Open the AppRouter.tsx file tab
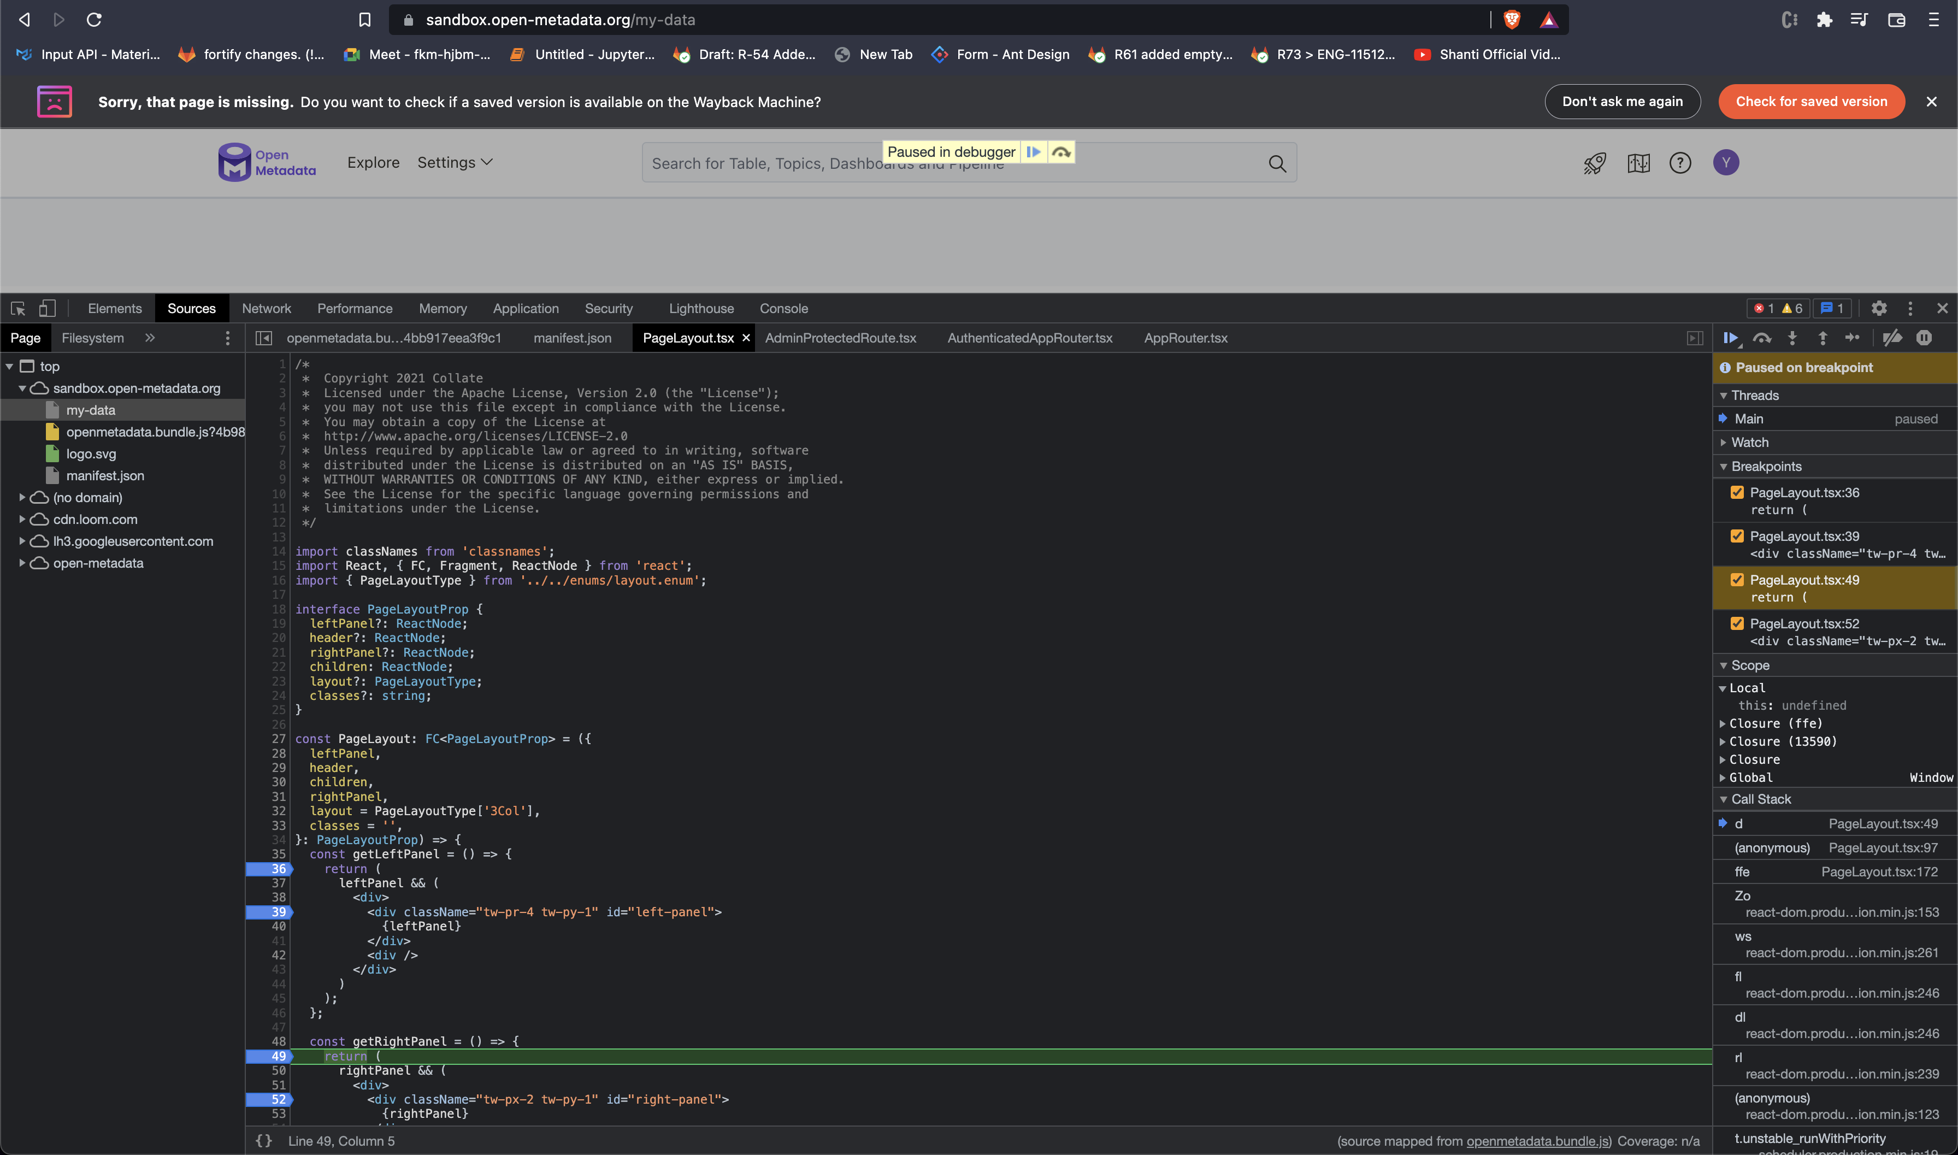The width and height of the screenshot is (1958, 1155). [1185, 338]
